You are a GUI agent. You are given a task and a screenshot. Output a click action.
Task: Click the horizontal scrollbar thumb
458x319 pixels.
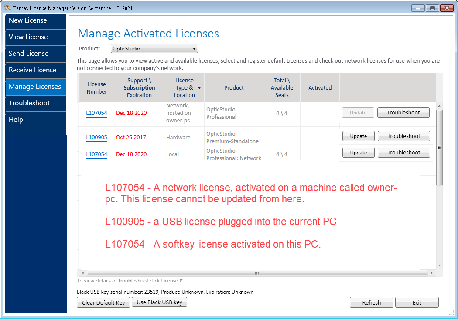click(257, 273)
